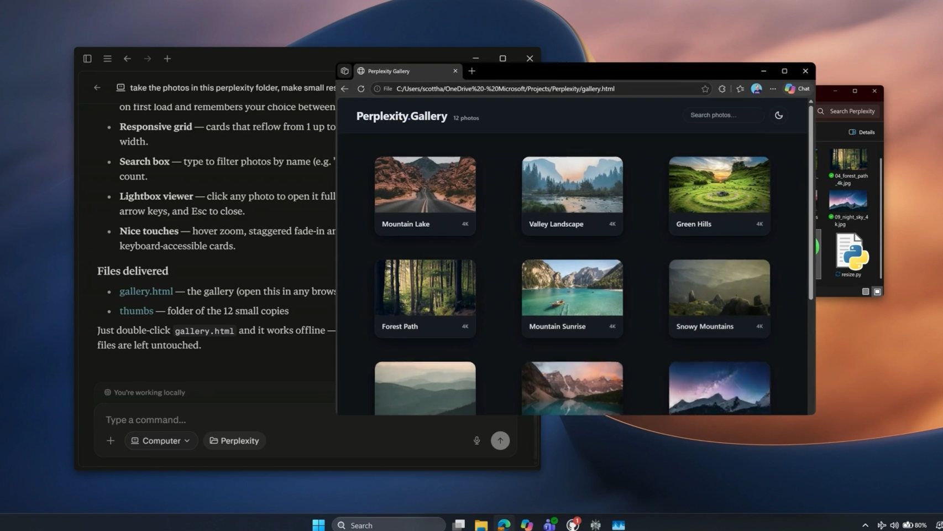Open Edge extensions icon
The width and height of the screenshot is (943, 531).
coord(722,88)
